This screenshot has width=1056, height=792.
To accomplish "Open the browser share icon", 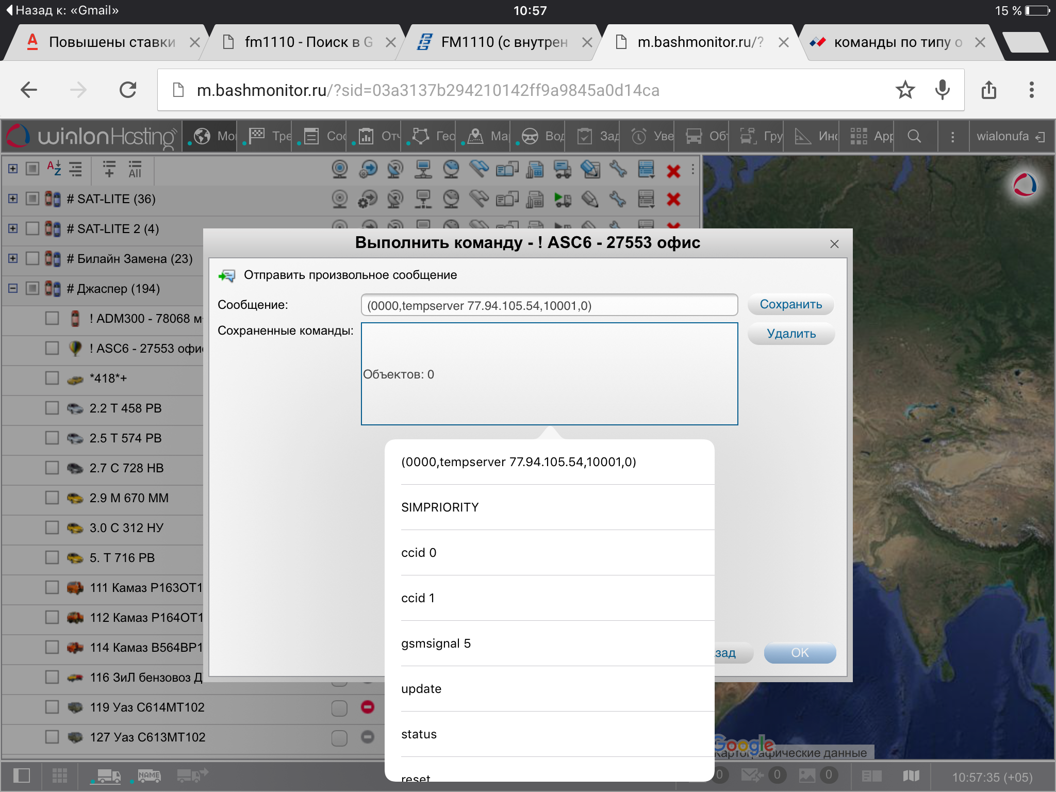I will click(x=988, y=90).
